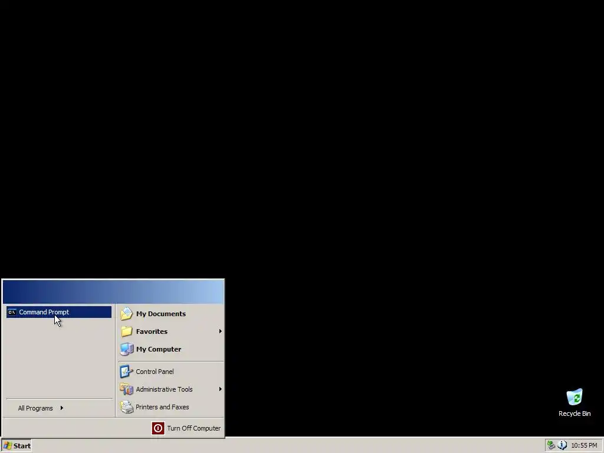Open Printers and Faxes
This screenshot has height=453, width=604.
click(171, 407)
